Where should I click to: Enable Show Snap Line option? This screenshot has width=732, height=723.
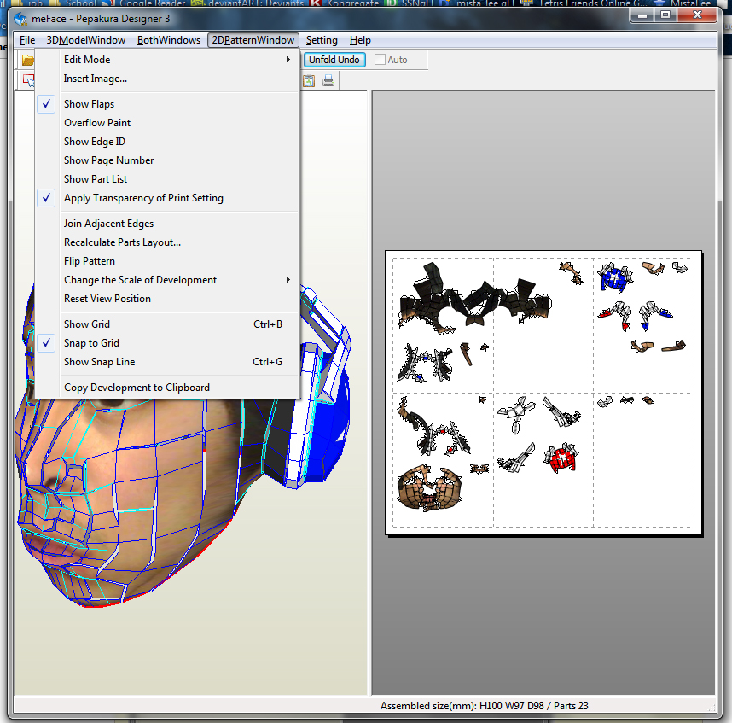tap(167, 362)
